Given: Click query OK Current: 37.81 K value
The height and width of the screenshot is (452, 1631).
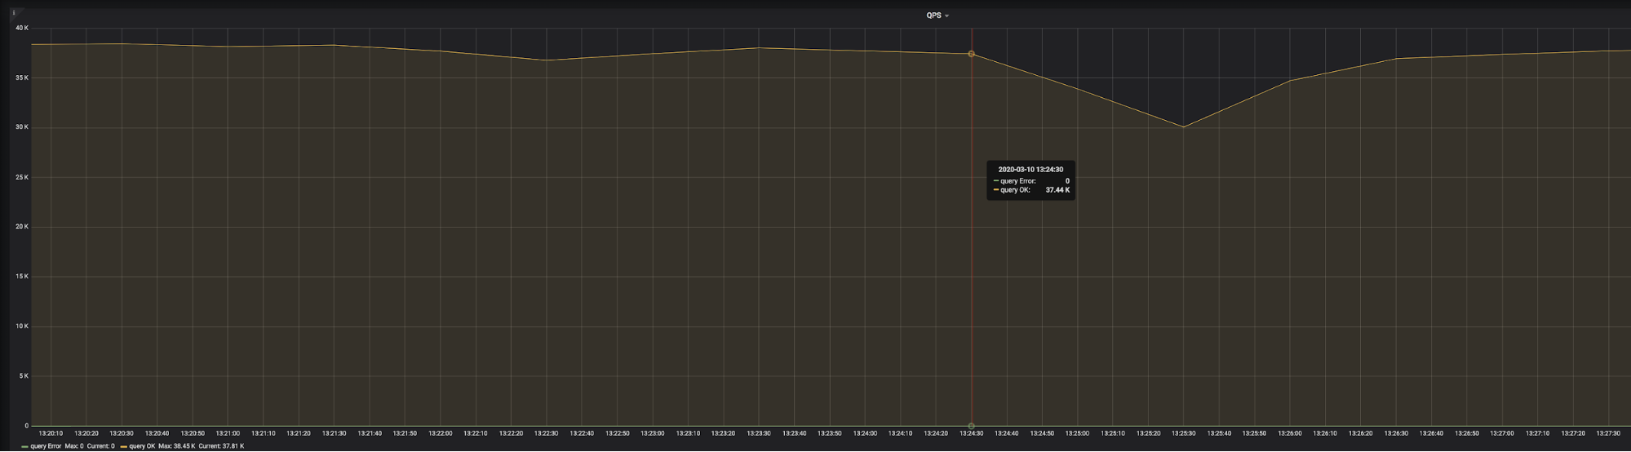Looking at the screenshot, I should click(221, 446).
